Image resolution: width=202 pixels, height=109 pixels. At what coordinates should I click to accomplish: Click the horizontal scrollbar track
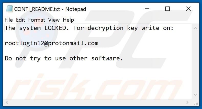(x=97, y=102)
